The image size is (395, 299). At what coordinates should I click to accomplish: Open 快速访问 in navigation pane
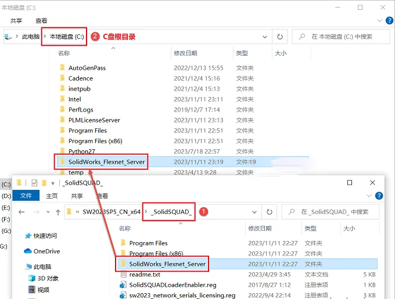click(x=45, y=236)
